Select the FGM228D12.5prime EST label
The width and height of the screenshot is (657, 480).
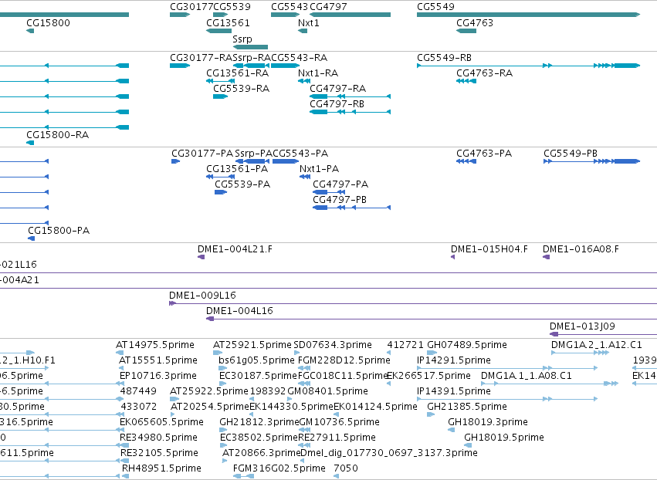344,360
